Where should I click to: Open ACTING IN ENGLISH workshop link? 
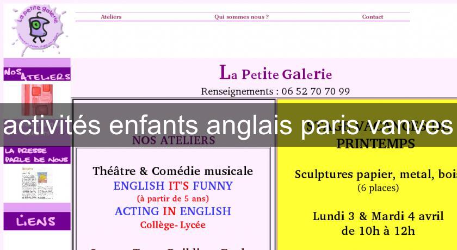tap(173, 211)
